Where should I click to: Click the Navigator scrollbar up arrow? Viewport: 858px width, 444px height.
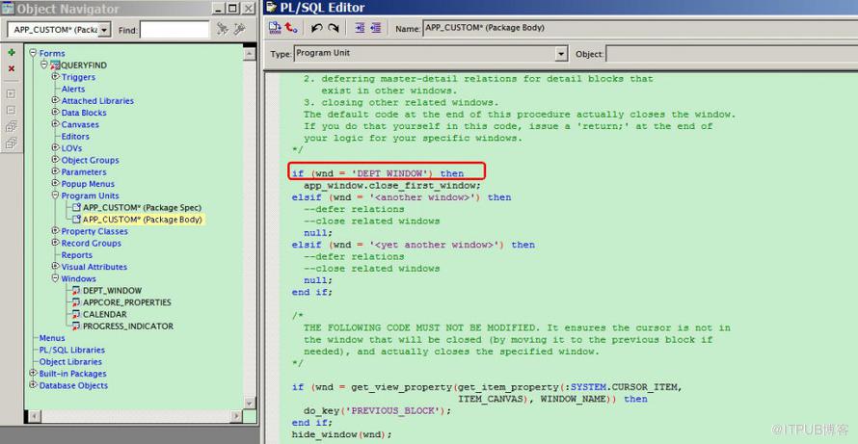[250, 54]
